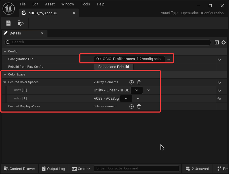This screenshot has height=174, width=229.
Task: Open the Help menu
Action: [x=101, y=4]
